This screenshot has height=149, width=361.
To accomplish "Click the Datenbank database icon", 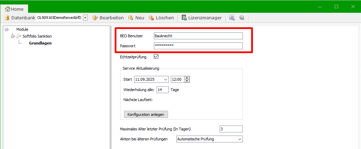I will tap(7, 18).
